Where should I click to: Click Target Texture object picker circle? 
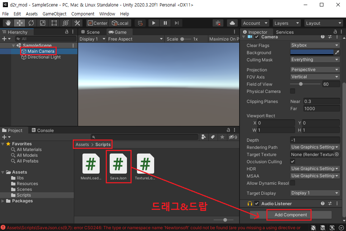[337, 154]
